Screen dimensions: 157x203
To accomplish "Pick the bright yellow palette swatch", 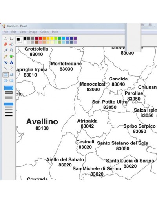I will (52, 38).
